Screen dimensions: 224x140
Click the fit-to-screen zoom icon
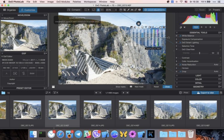94,10
